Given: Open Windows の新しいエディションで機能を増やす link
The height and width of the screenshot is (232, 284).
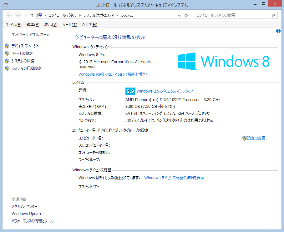Looking at the screenshot, I should [x=114, y=74].
